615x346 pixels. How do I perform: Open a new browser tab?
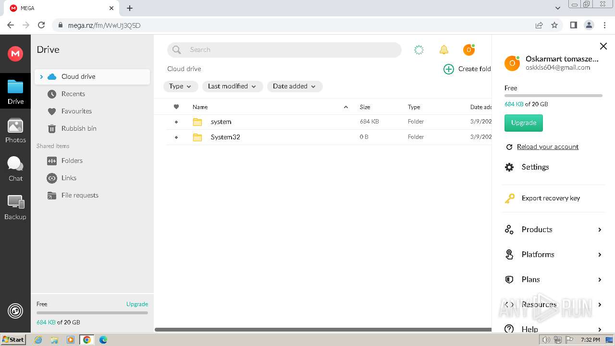[x=130, y=8]
